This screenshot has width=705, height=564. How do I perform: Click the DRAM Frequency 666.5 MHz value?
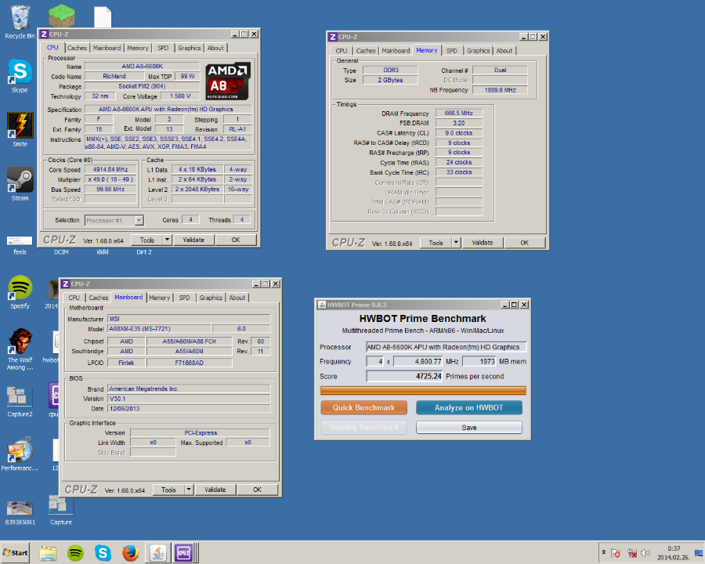coord(458,114)
